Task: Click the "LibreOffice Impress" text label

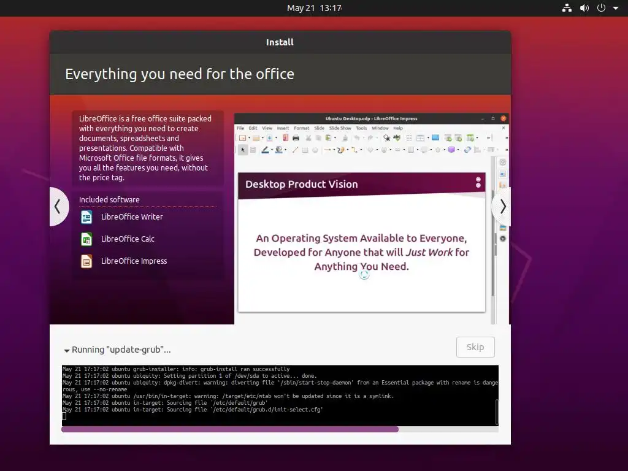Action: coord(134,261)
